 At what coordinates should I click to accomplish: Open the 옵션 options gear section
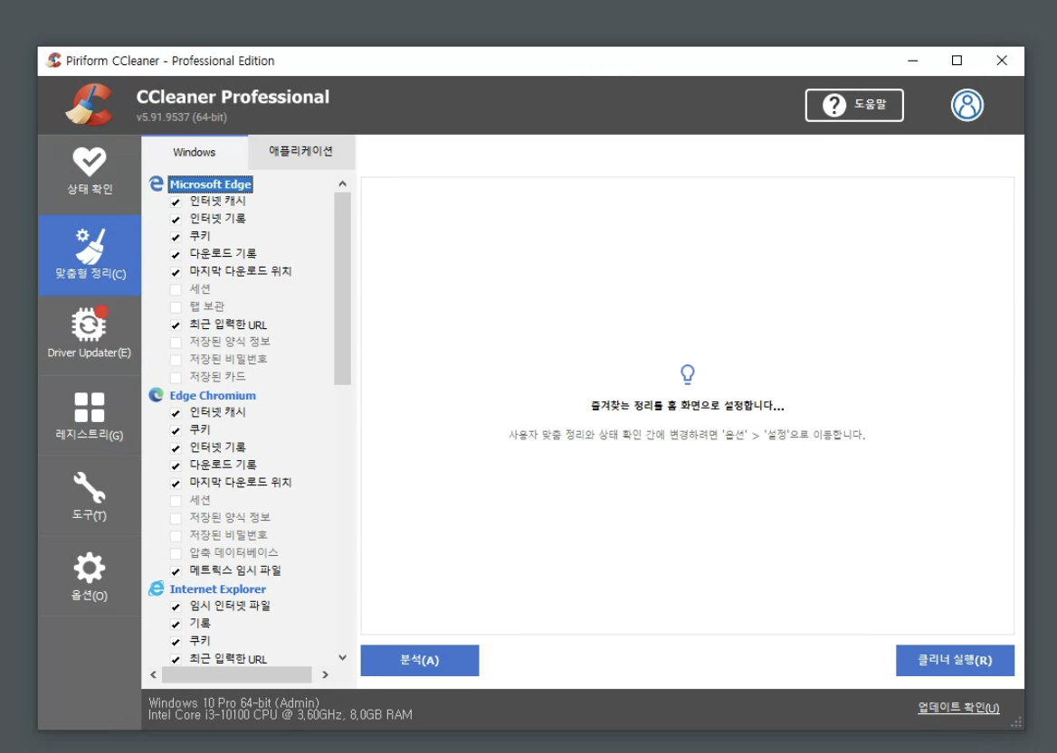90,577
